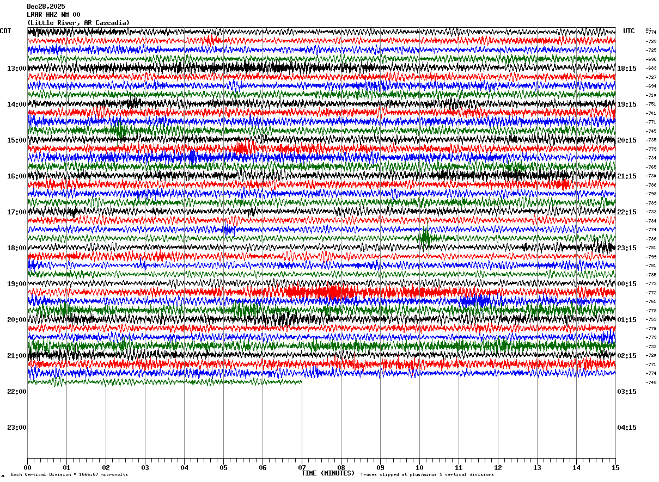Click the DC offset value -798
The image size is (659, 482).
[x=651, y=194]
